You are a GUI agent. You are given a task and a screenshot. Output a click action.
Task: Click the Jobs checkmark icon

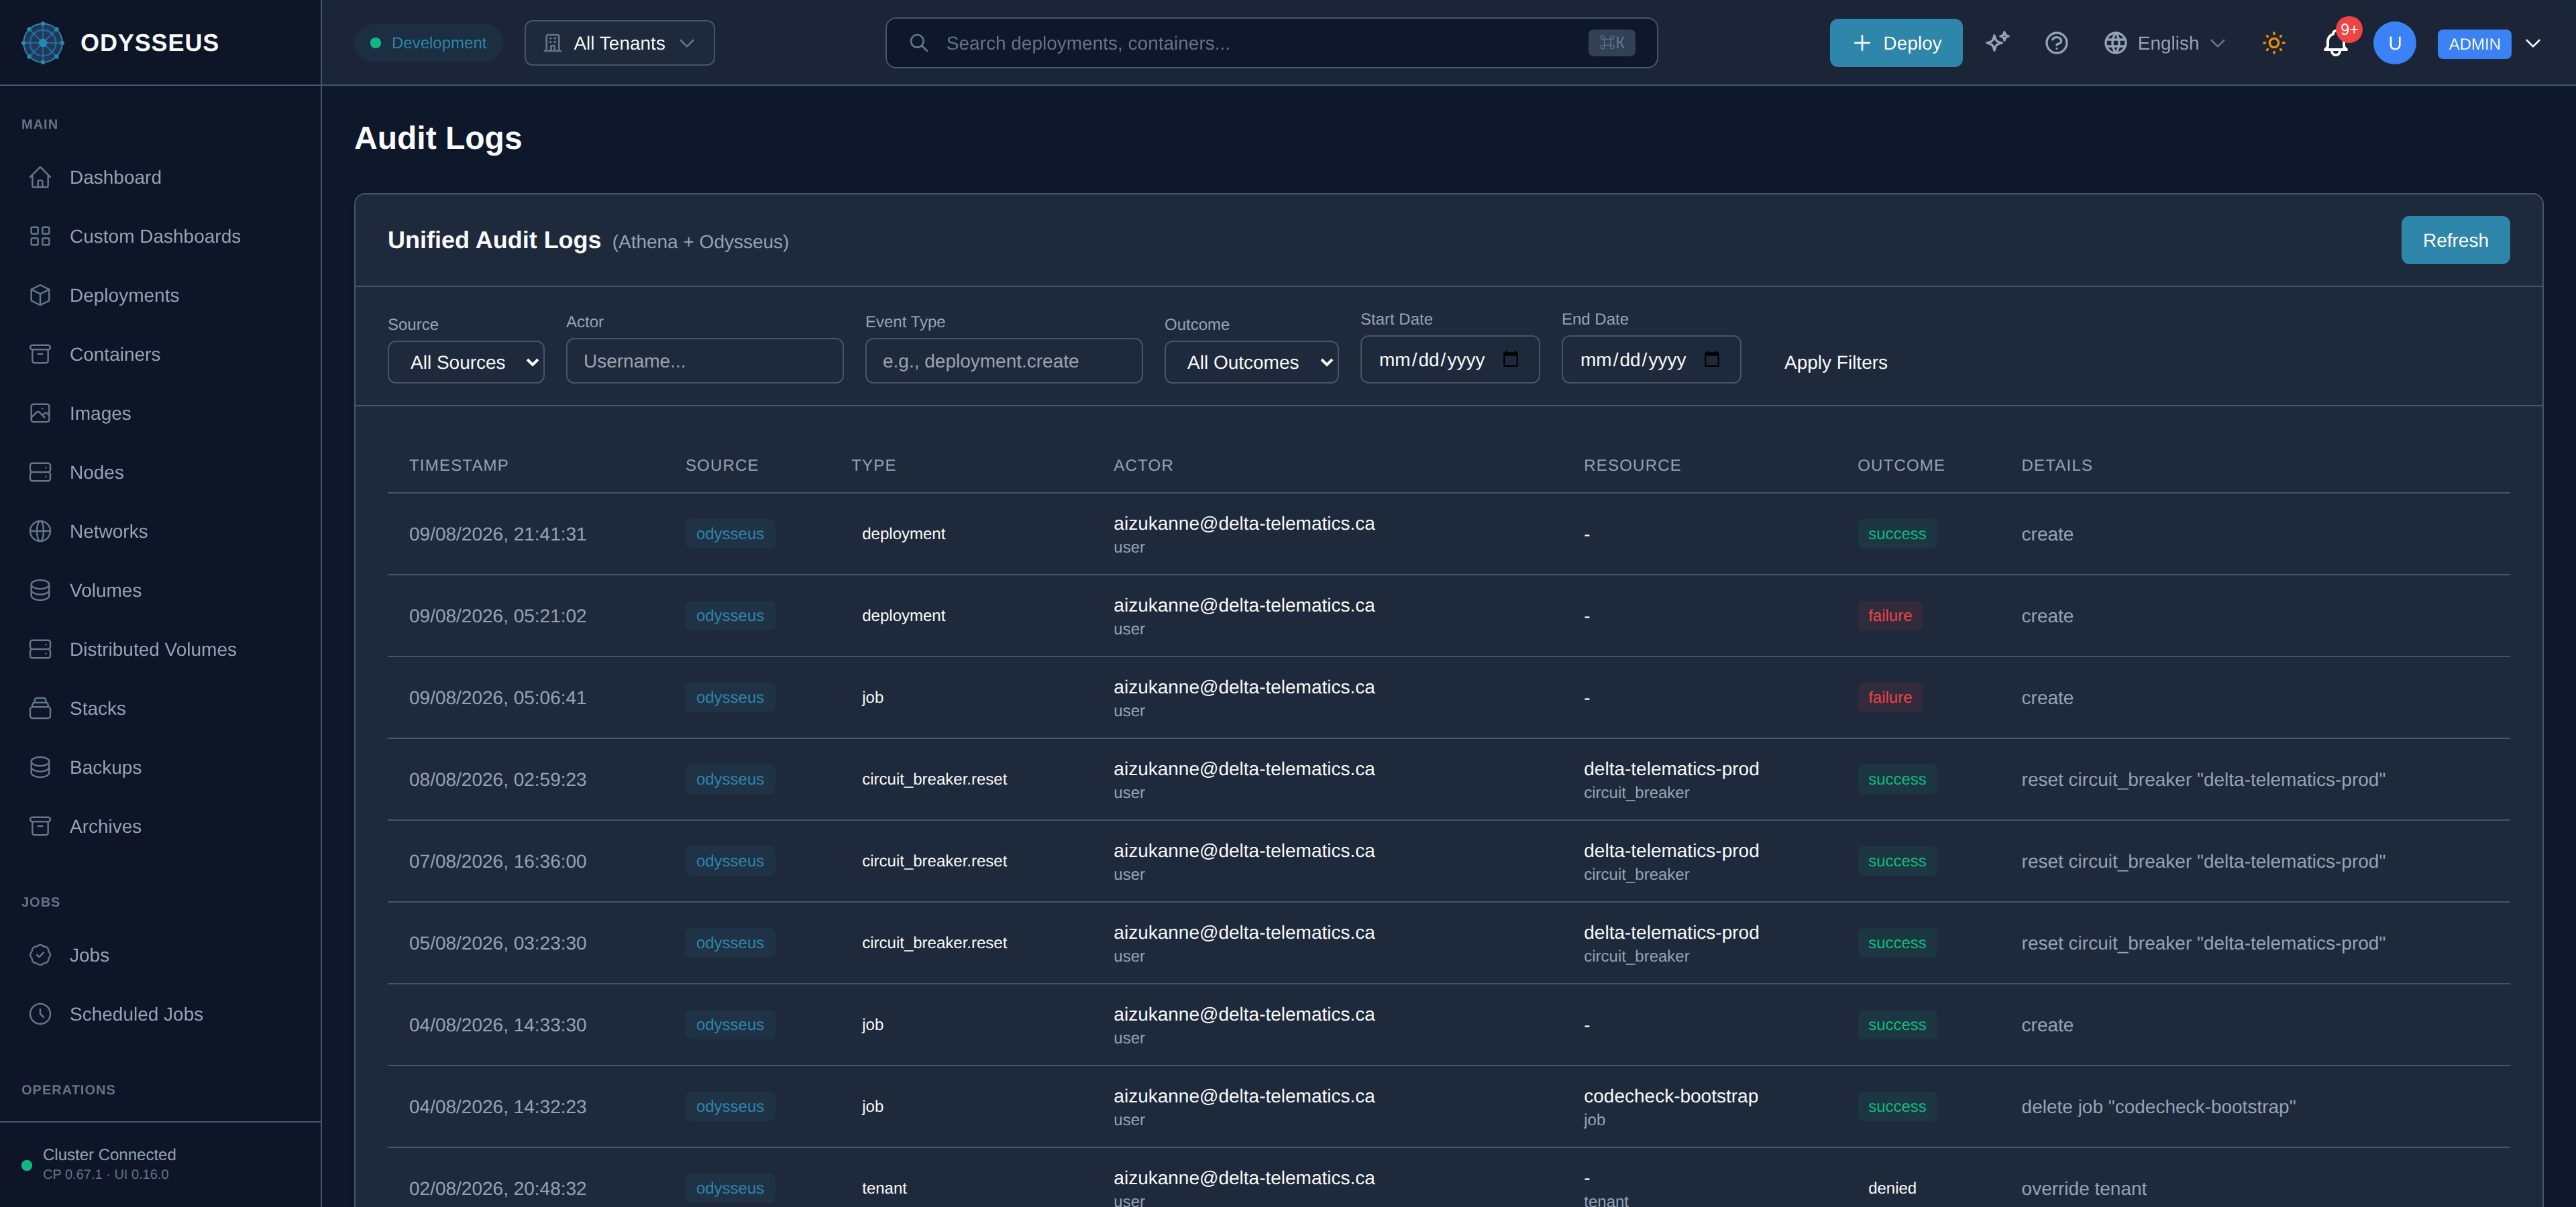click(x=40, y=954)
